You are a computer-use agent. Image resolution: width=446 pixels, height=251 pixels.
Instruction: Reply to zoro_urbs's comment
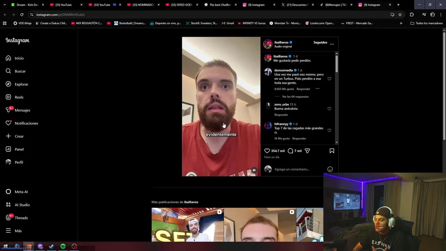[281, 115]
